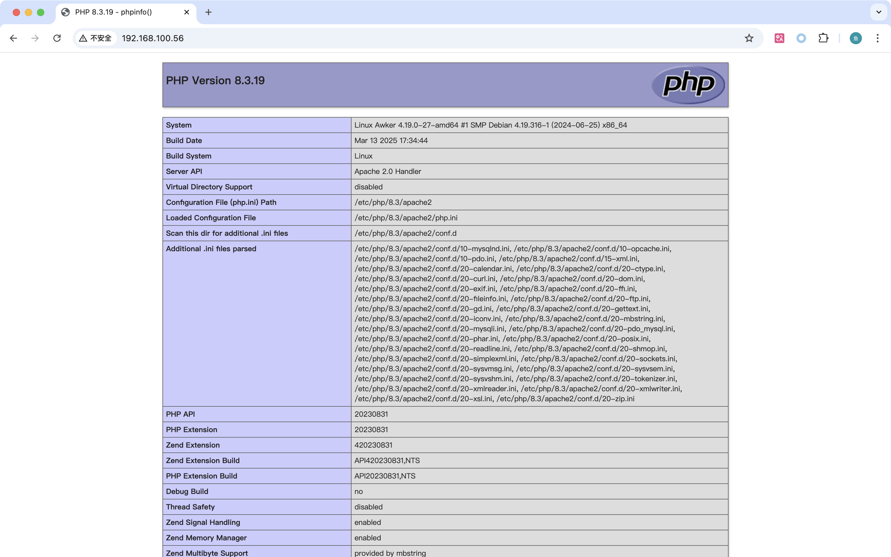Click the globe favicon in the tab
This screenshot has height=557, width=891.
65,12
